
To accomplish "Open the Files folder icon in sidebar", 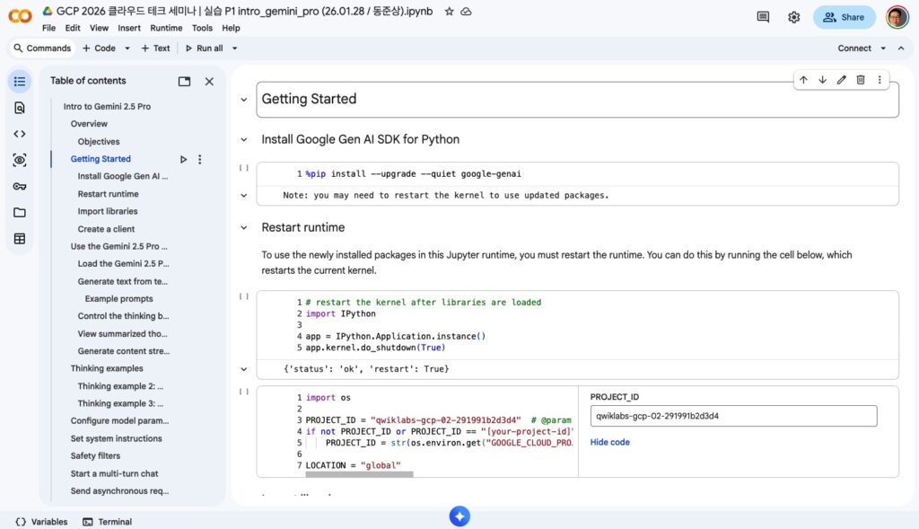I will [x=20, y=213].
